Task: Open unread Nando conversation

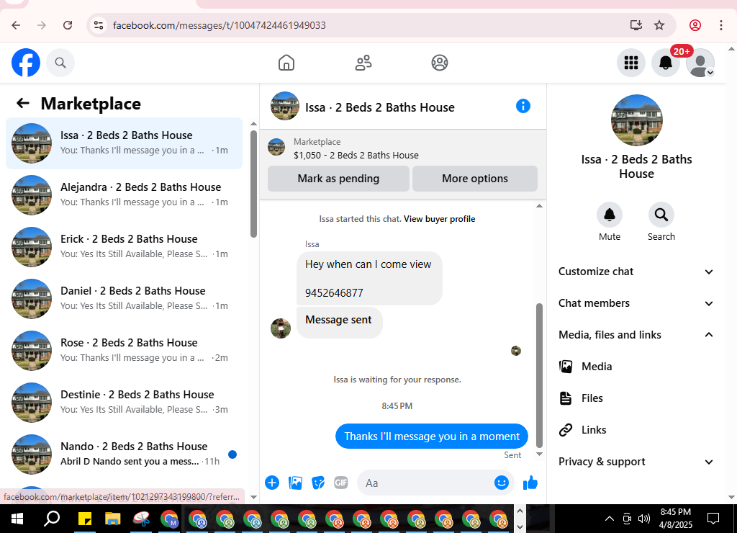Action: coord(124,454)
